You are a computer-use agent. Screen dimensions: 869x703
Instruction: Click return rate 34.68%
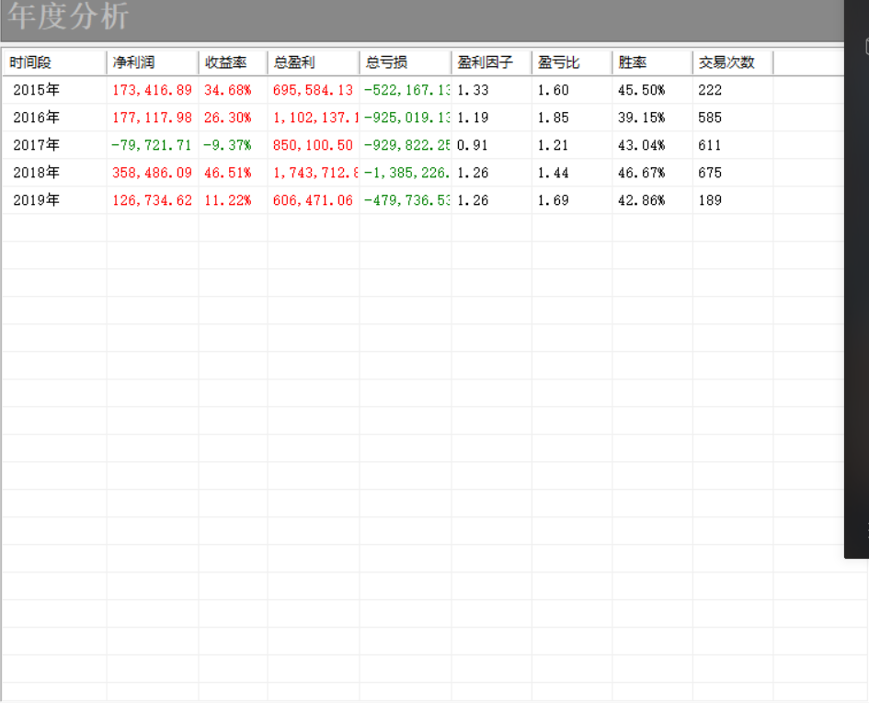(x=228, y=90)
